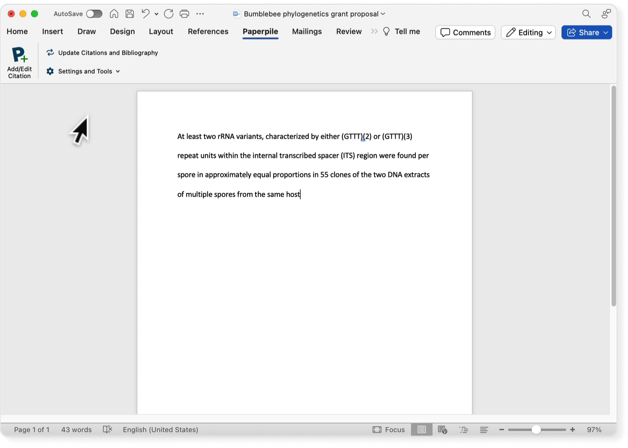Screen dimensions: 628x448
Task: Expand the document title dropdown
Action: tap(383, 14)
